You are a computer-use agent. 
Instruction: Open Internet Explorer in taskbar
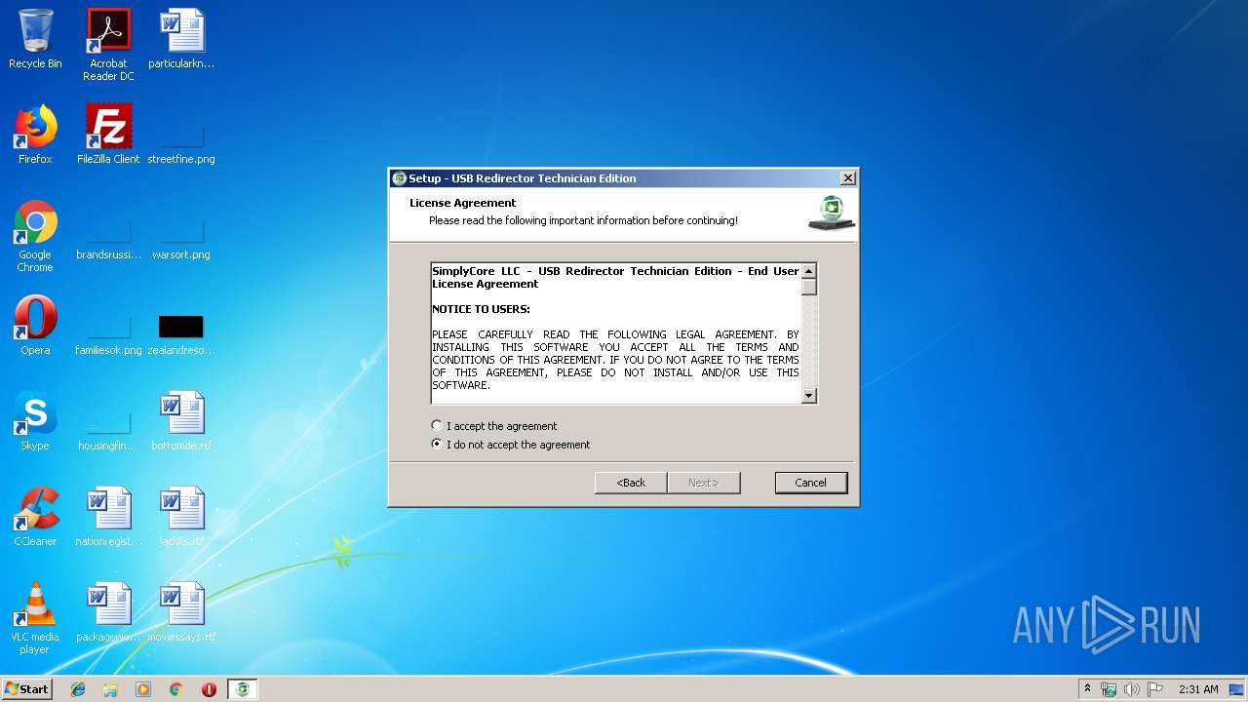point(78,689)
